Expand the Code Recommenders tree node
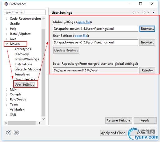160x142 pixels. click(7, 19)
